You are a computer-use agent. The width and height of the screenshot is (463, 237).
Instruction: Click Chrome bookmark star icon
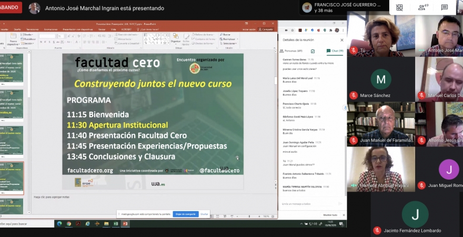(x=293, y=30)
